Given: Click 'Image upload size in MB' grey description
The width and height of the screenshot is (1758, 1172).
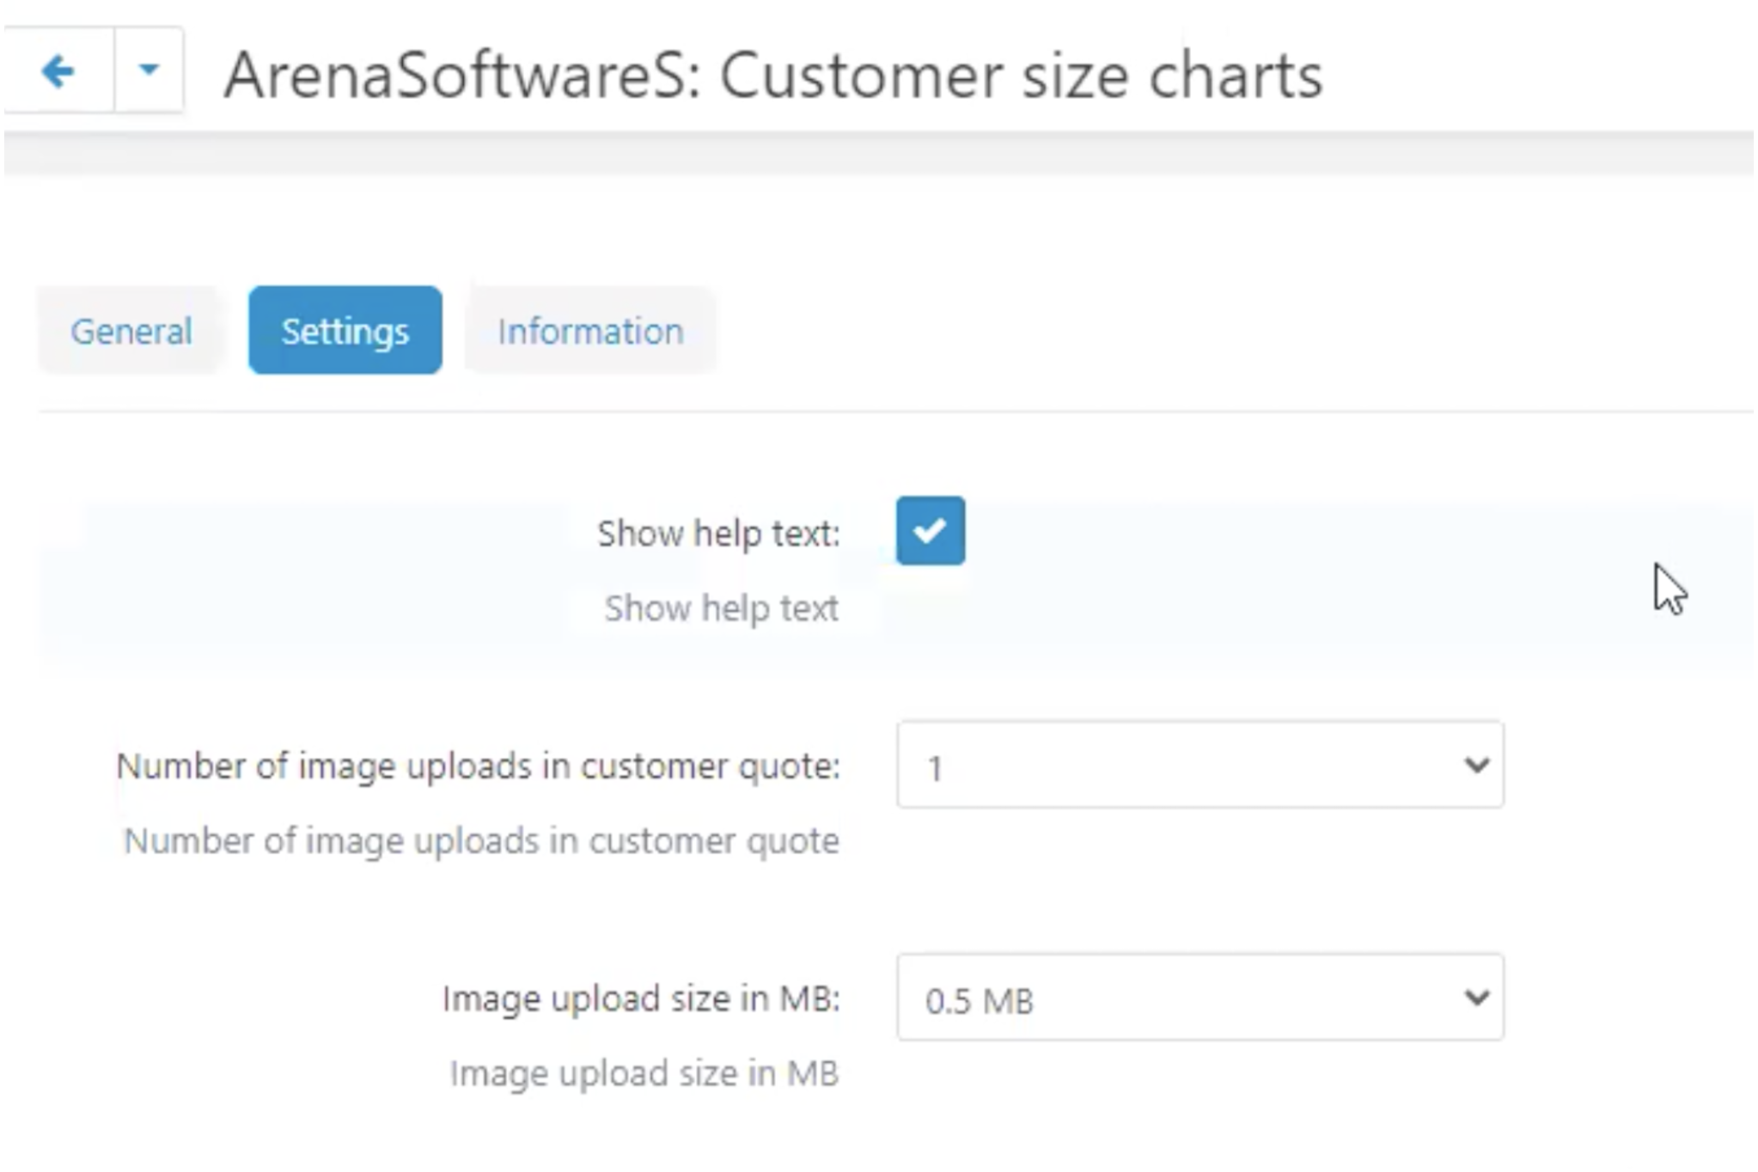Looking at the screenshot, I should (x=644, y=1074).
